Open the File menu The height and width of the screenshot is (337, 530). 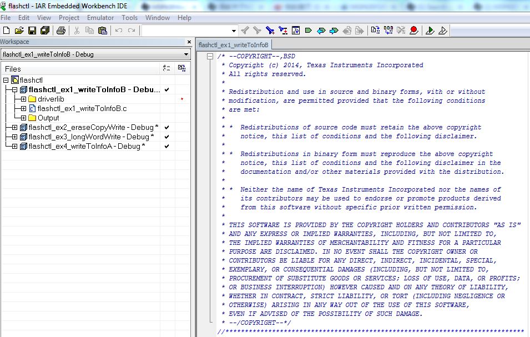point(6,18)
